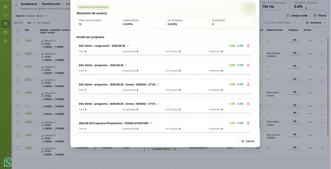
Task: Click the Tipo column header
Action: point(27,30)
